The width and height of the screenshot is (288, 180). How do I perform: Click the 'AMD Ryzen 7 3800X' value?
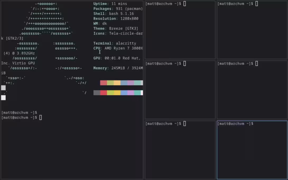(x=124, y=48)
